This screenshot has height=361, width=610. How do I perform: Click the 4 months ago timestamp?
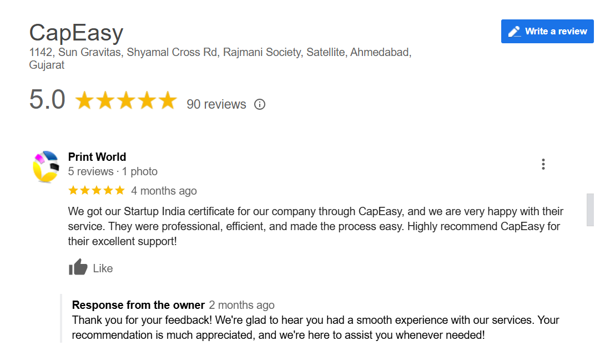coord(164,191)
